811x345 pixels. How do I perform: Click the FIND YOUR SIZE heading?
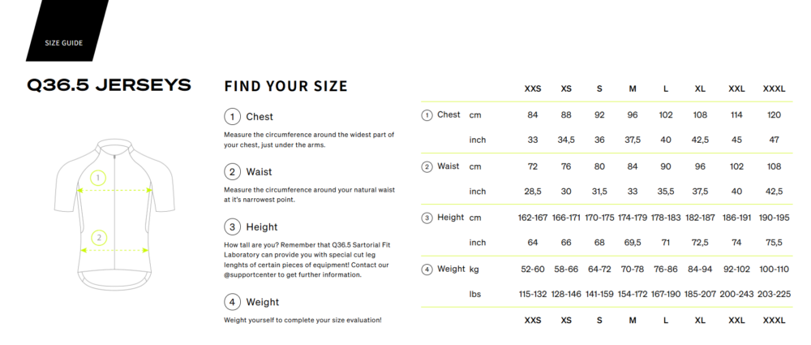point(285,86)
